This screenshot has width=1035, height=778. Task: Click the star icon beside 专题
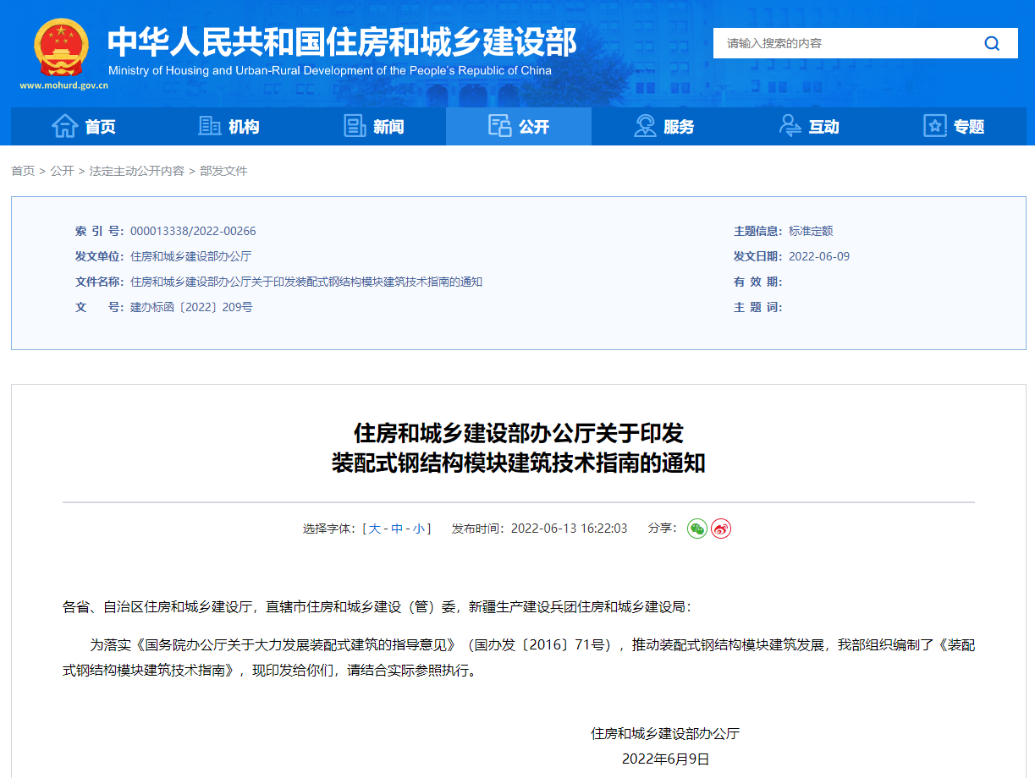934,126
